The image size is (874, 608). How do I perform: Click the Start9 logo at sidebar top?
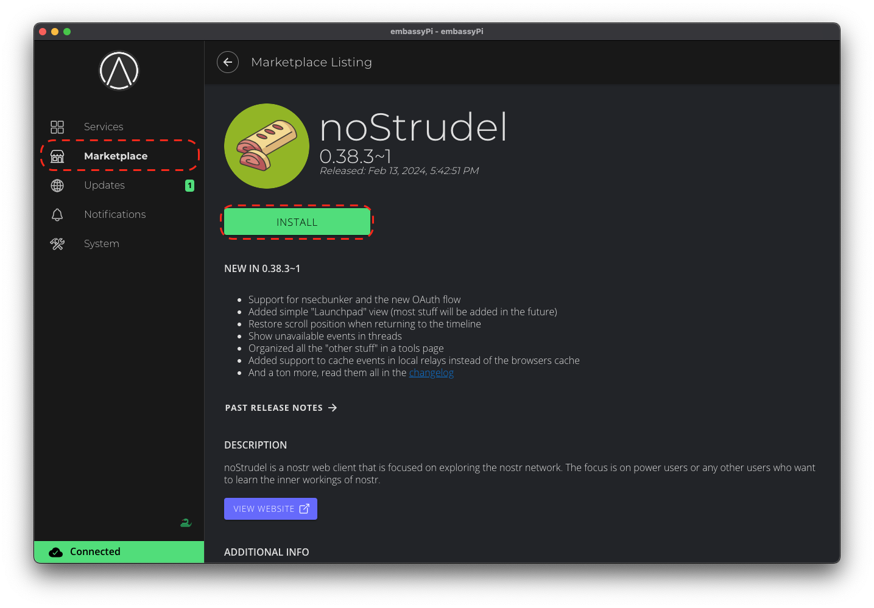point(119,71)
